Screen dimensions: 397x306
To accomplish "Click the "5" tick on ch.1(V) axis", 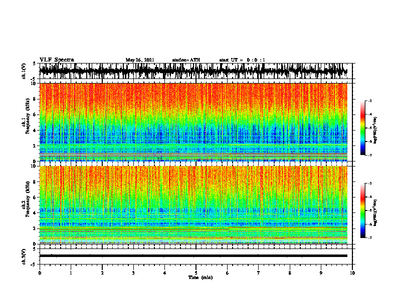I will click(x=35, y=64).
